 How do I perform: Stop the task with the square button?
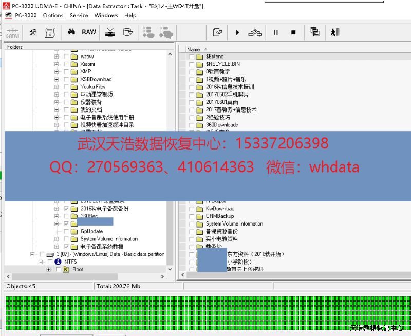(x=293, y=32)
